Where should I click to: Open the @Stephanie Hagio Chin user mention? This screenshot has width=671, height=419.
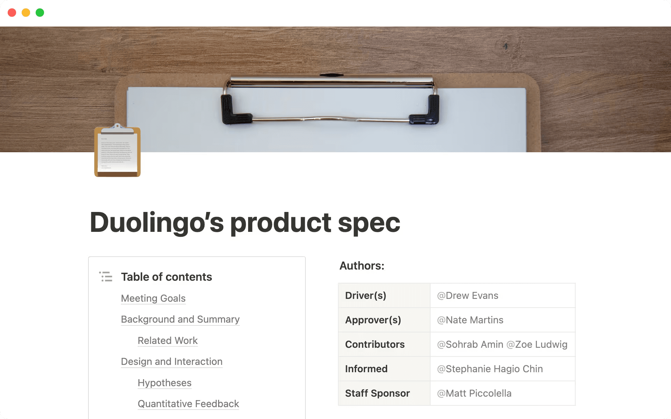pos(490,369)
